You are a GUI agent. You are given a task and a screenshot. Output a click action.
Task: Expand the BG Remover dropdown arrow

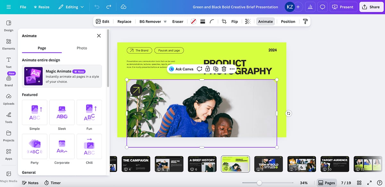point(165,21)
